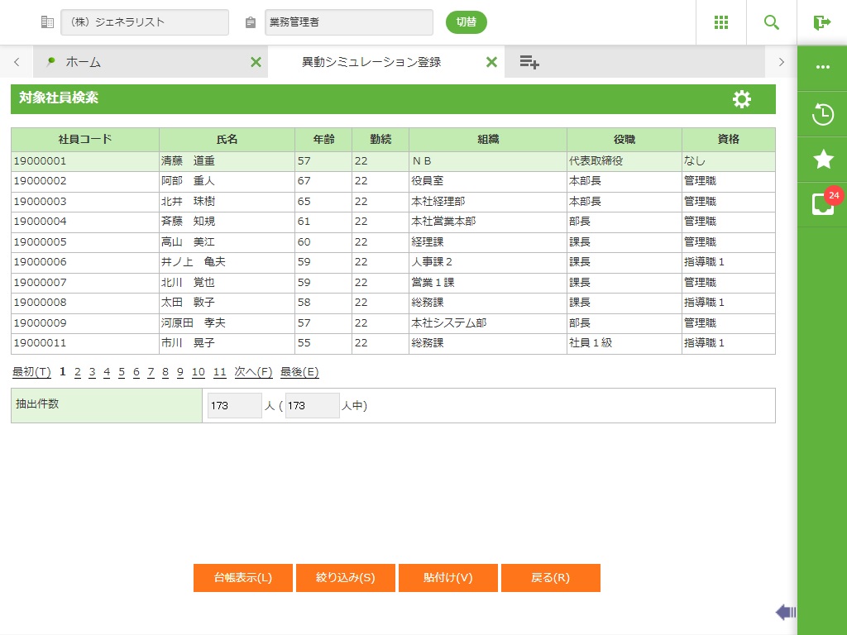Click the 業務管理者 role field

[x=348, y=22]
